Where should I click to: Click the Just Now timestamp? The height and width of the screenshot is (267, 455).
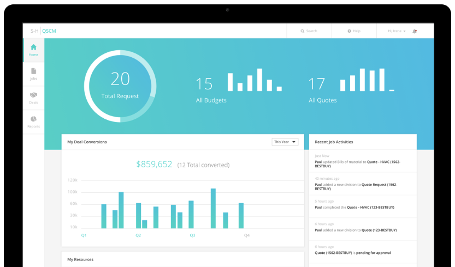(322, 156)
